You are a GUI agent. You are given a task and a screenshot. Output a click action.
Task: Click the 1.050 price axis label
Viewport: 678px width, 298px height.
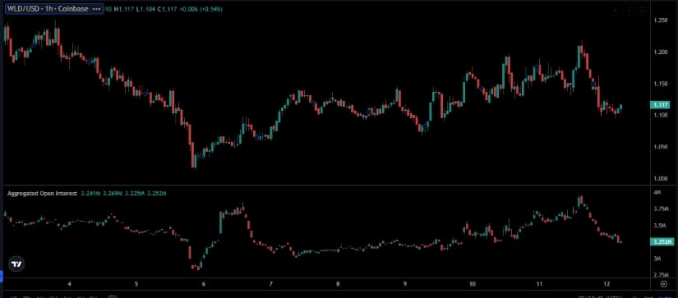point(660,147)
